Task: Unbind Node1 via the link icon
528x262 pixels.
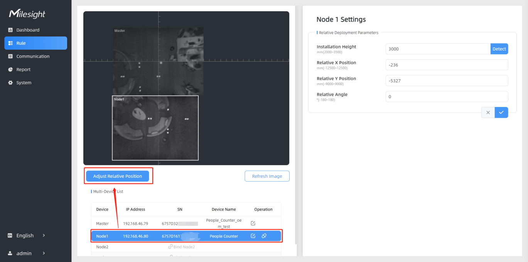Action: [264, 236]
